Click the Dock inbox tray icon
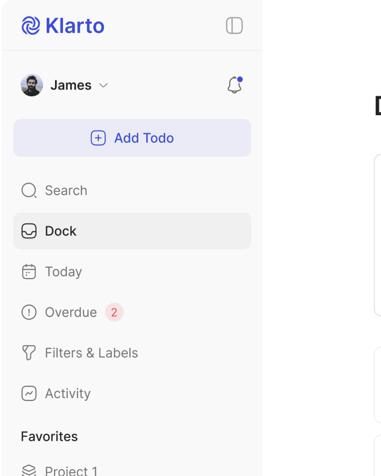This screenshot has height=476, width=381. 29,231
